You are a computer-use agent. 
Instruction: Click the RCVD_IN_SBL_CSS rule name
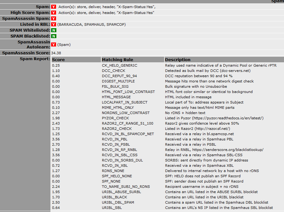click(120, 155)
